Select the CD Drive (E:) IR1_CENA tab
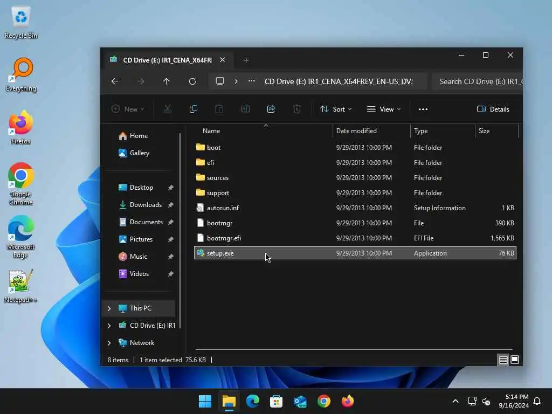The height and width of the screenshot is (414, 552). coord(167,60)
